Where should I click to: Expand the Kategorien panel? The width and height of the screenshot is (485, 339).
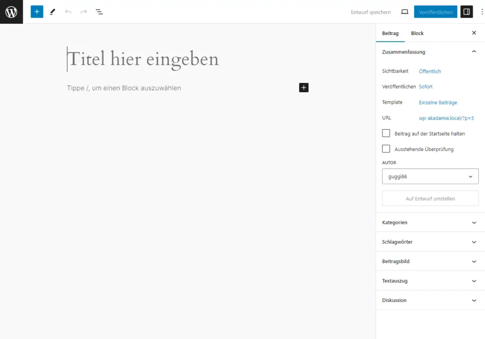[430, 223]
